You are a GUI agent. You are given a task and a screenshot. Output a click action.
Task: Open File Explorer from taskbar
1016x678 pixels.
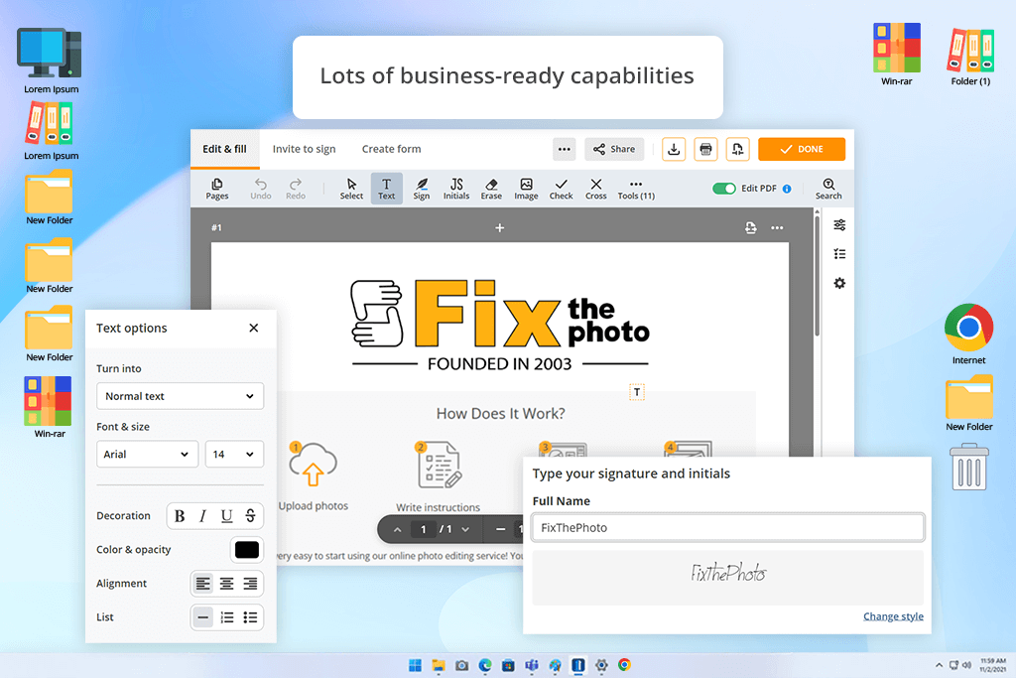[x=439, y=666]
